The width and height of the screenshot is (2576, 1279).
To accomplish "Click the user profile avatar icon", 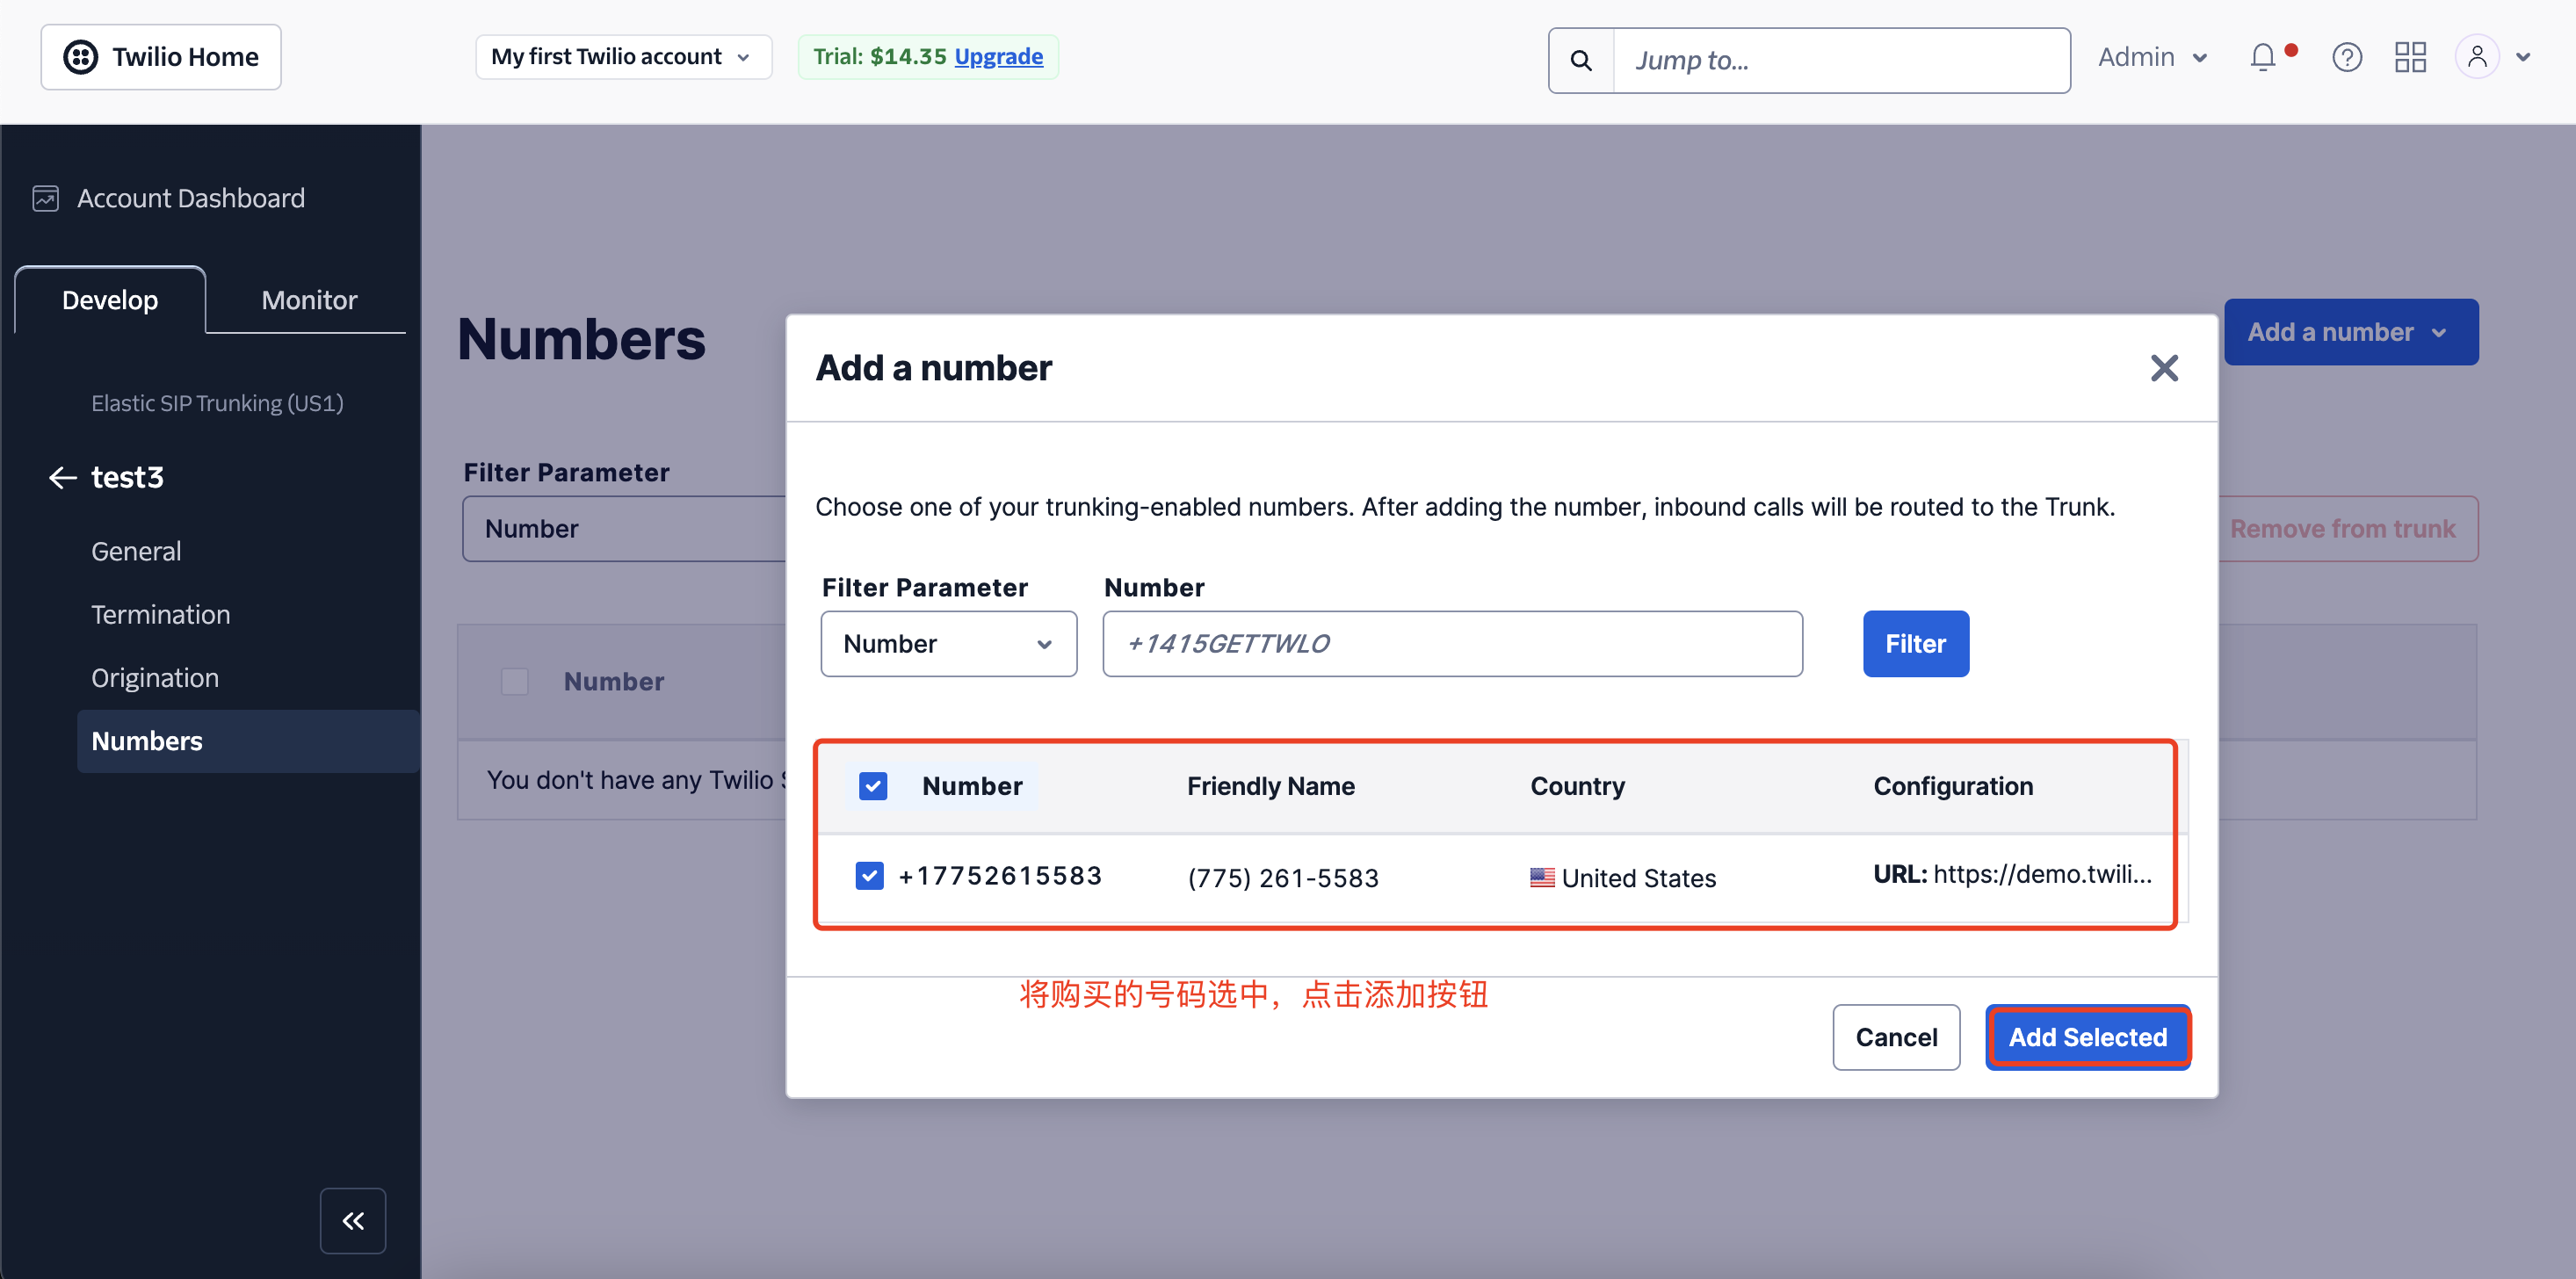I will pos(2477,57).
